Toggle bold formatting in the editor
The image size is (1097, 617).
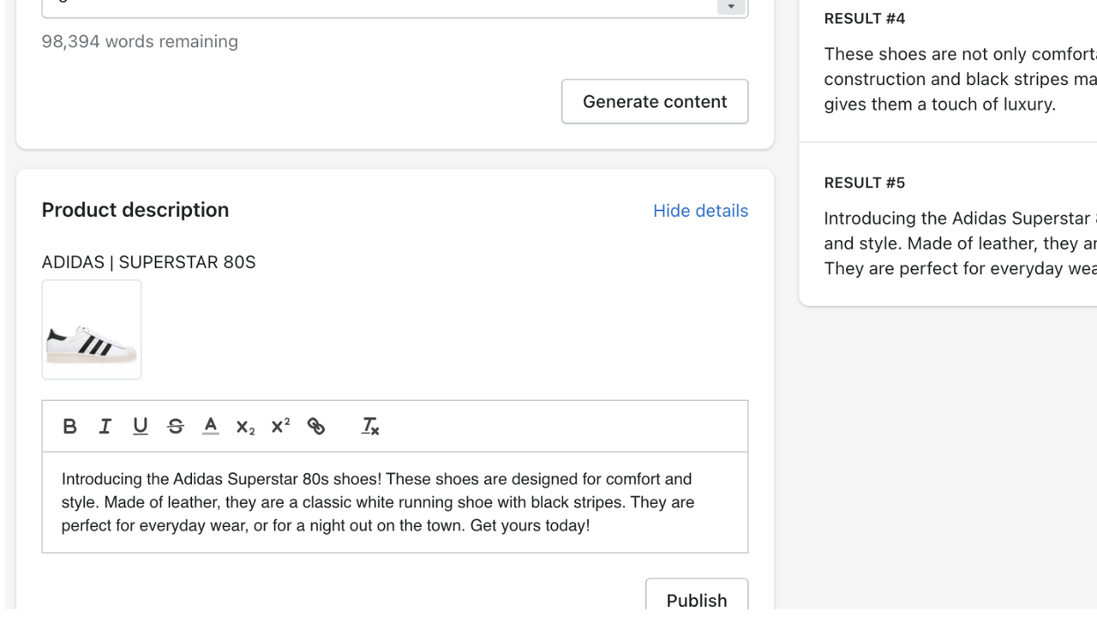tap(70, 426)
